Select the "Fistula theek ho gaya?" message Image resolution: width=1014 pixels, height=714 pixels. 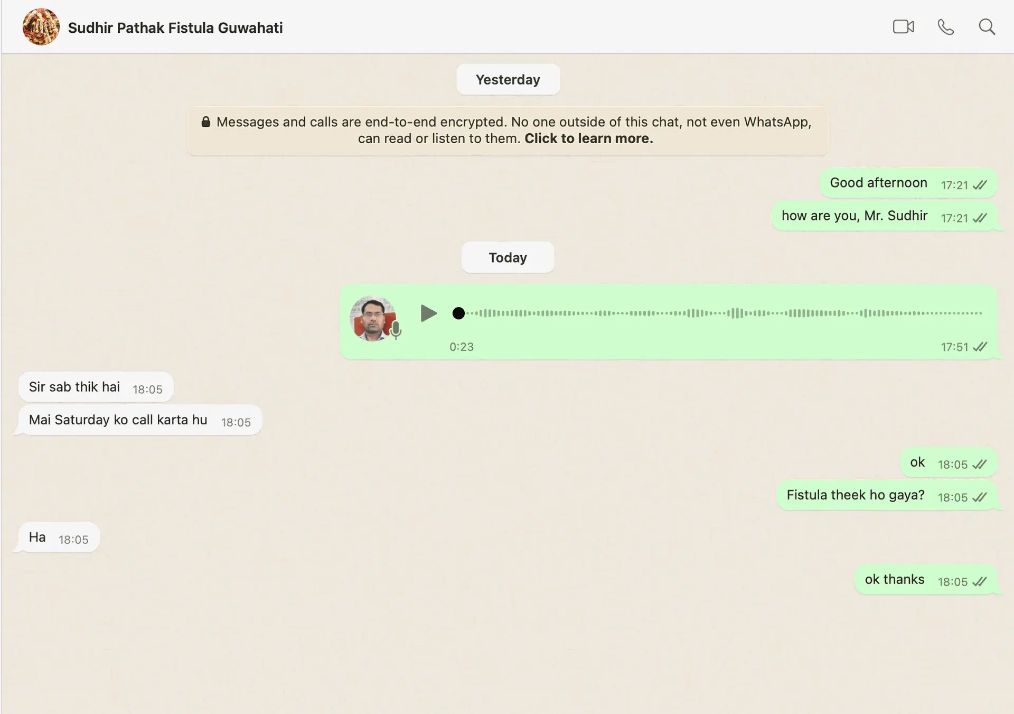(x=855, y=495)
